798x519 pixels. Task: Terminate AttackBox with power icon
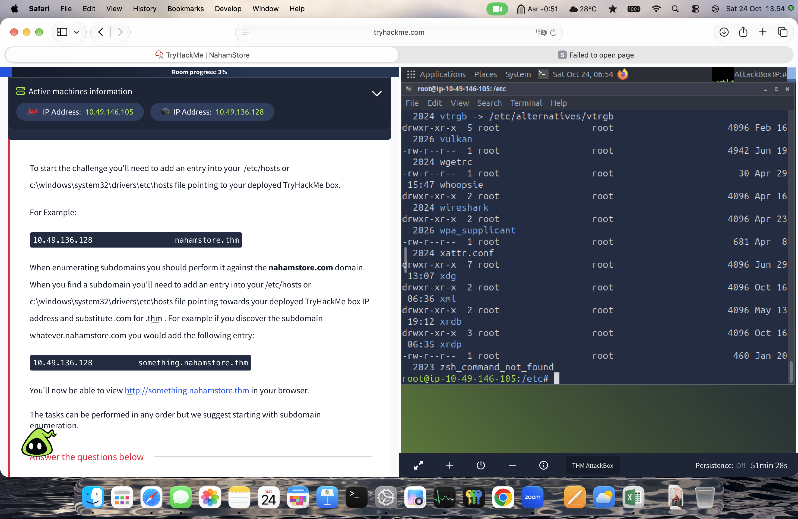click(x=480, y=465)
